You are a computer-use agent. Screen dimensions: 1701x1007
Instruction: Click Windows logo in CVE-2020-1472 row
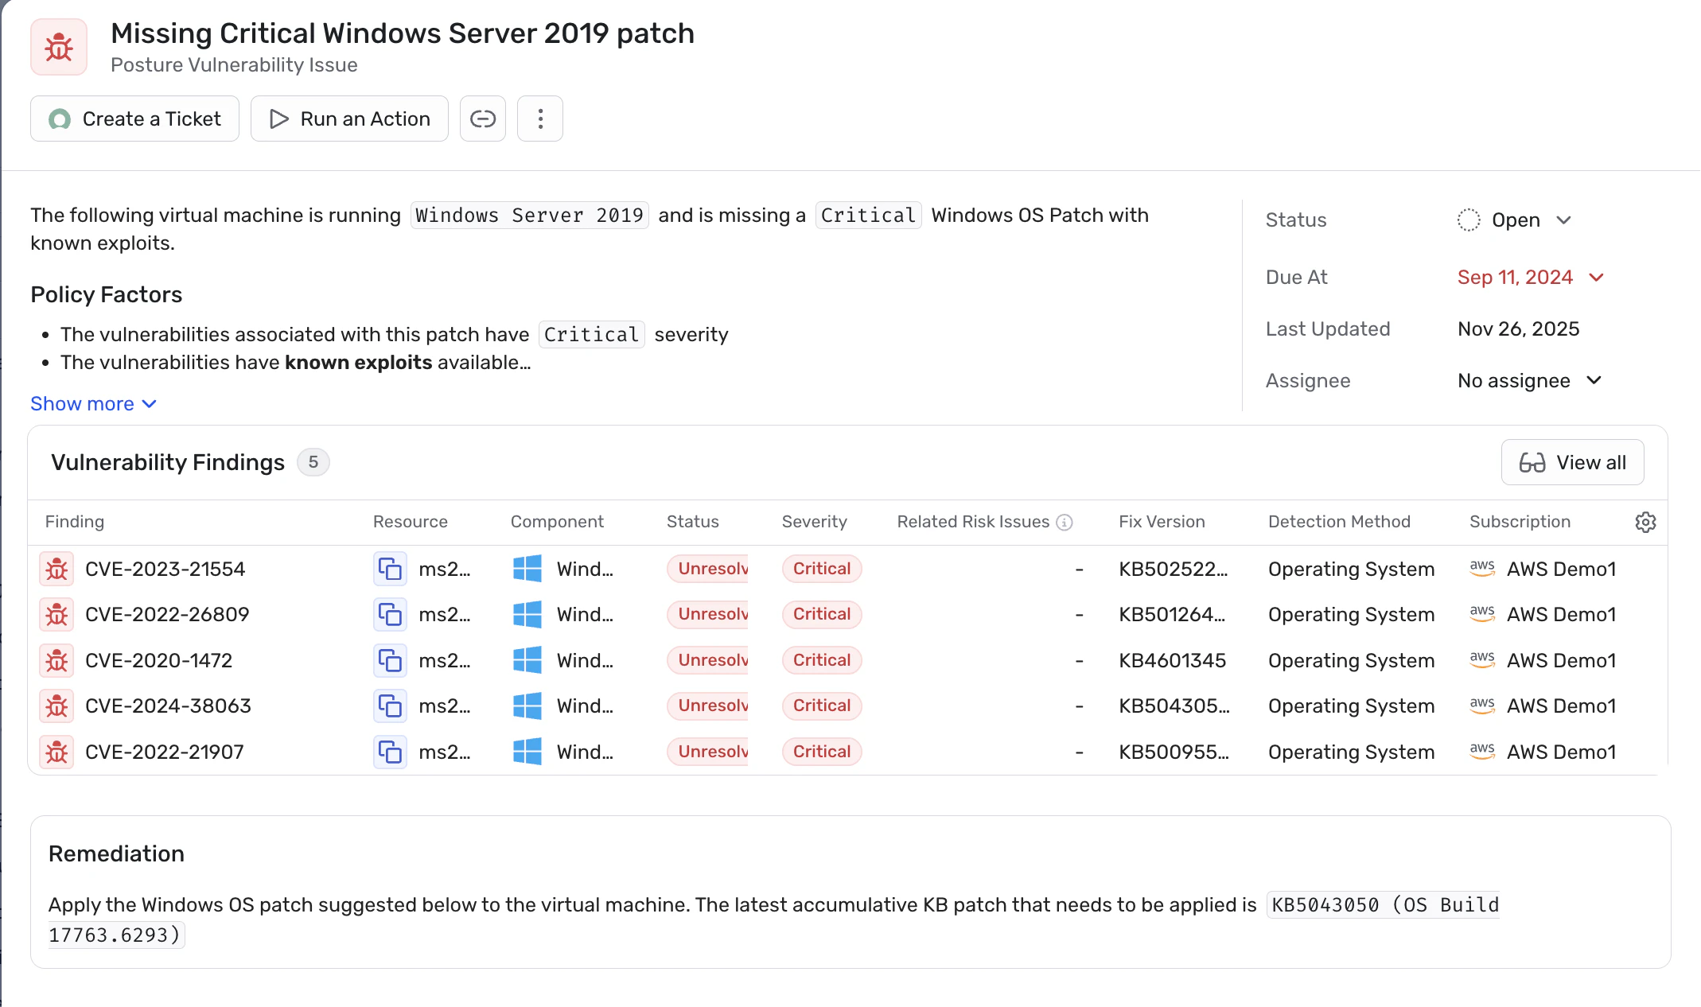click(x=527, y=660)
